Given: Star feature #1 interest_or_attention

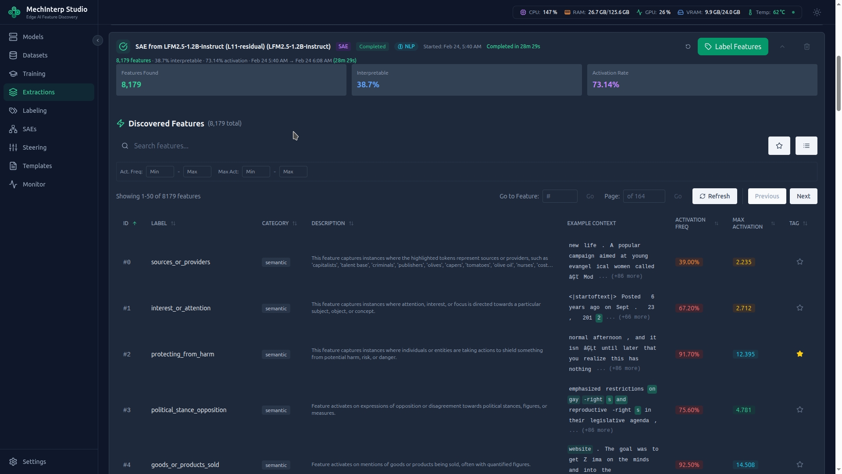Looking at the screenshot, I should click(799, 308).
